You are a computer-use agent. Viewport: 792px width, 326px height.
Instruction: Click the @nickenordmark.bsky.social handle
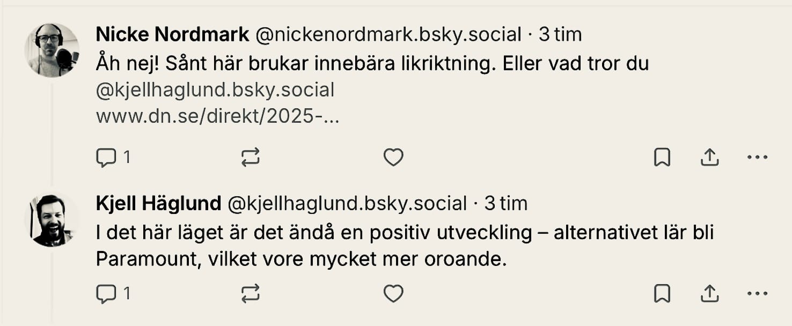pyautogui.click(x=388, y=35)
